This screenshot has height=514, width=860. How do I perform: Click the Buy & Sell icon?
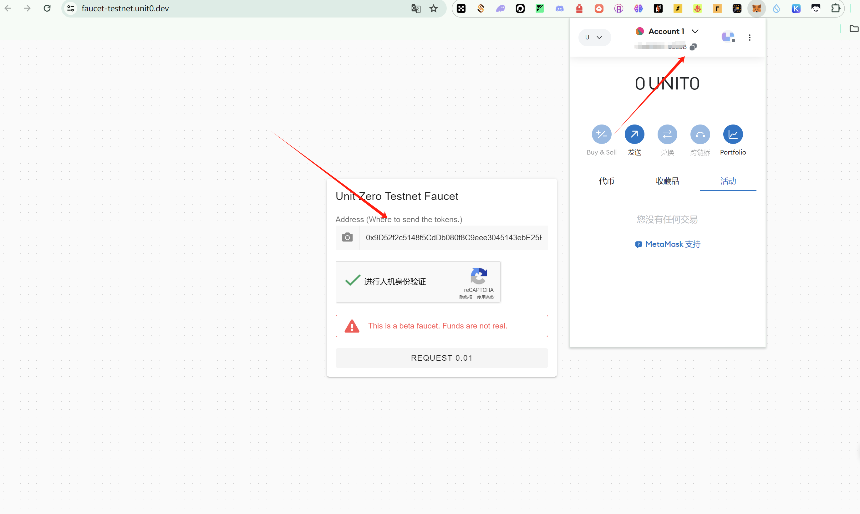tap(602, 135)
